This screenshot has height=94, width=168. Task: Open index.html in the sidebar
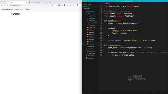pyautogui.click(x=92, y=53)
